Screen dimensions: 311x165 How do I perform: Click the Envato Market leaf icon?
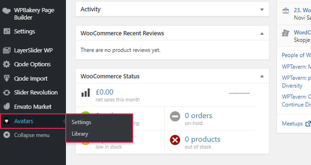point(7,107)
